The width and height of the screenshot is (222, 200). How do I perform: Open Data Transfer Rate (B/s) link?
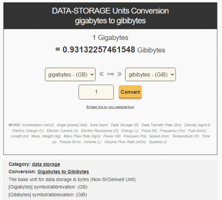[161, 125]
